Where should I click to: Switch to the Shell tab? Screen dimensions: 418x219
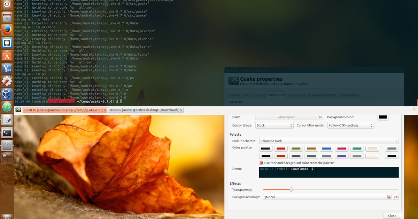click(246, 95)
